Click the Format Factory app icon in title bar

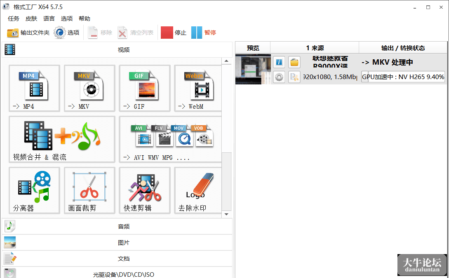coord(6,7)
